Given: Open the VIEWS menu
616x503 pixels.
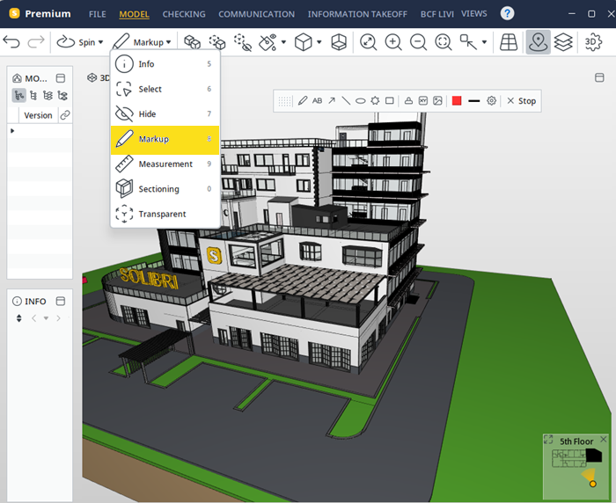Looking at the screenshot, I should (x=474, y=14).
